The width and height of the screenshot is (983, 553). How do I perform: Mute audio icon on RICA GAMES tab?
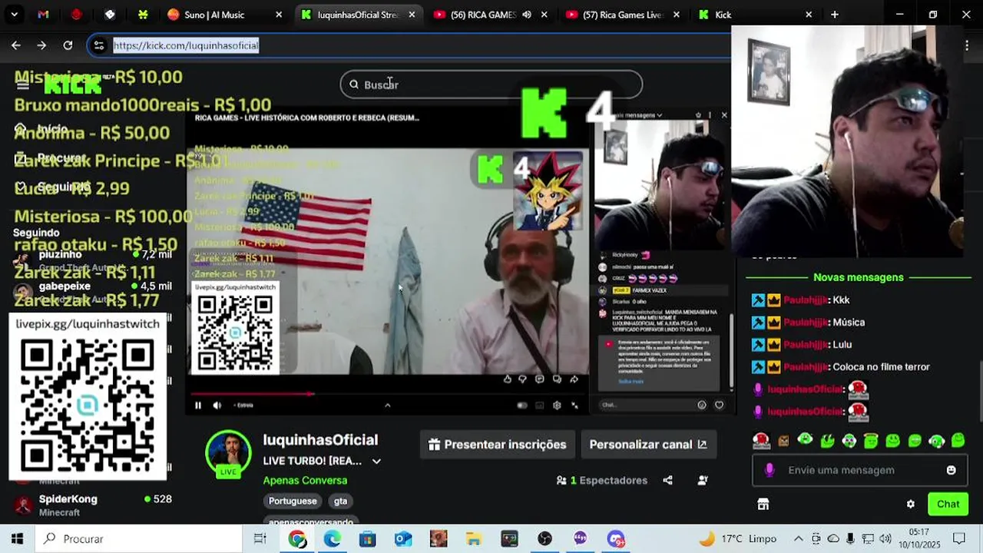click(x=527, y=15)
